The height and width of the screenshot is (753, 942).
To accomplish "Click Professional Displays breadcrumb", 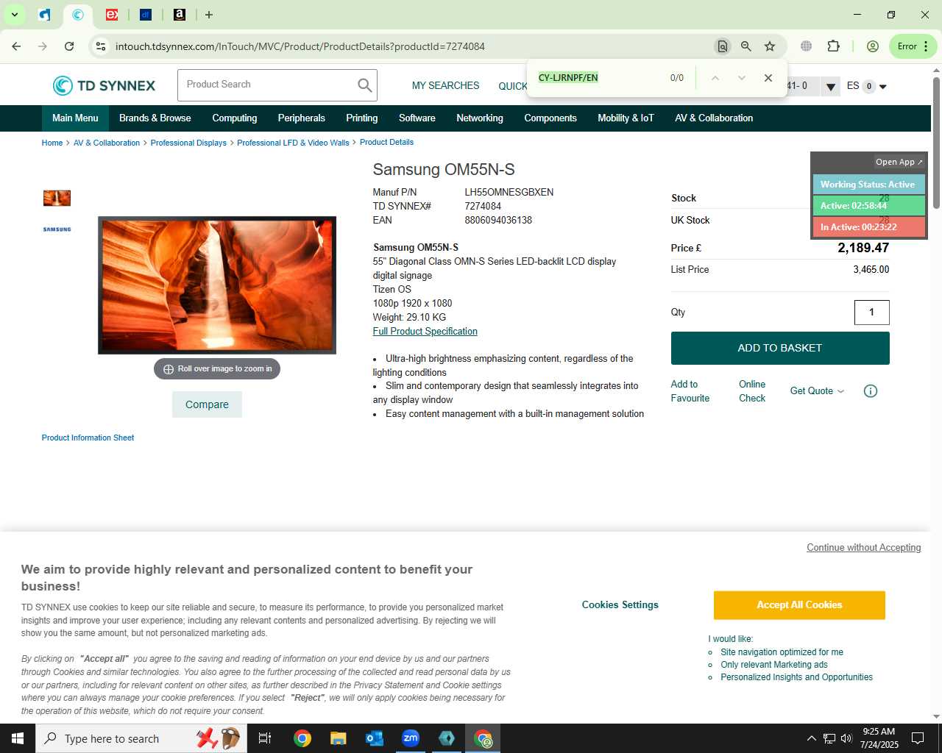I will pyautogui.click(x=188, y=143).
